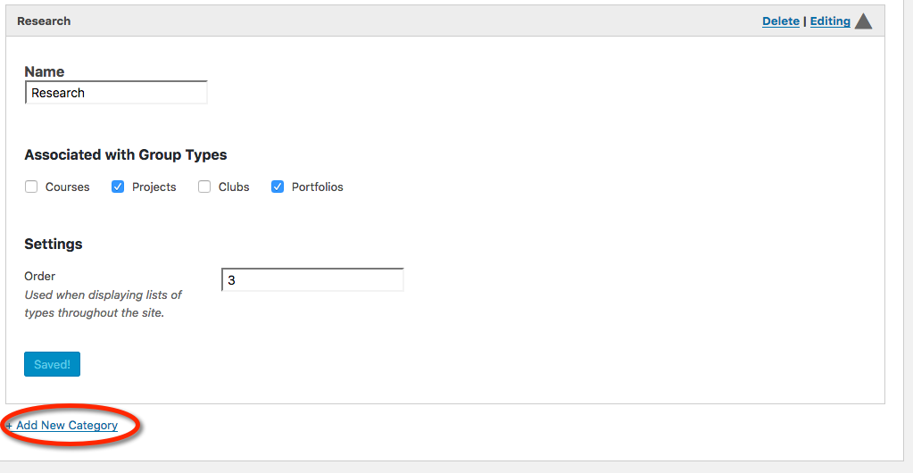Uncheck the Projects checkbox

pos(118,187)
